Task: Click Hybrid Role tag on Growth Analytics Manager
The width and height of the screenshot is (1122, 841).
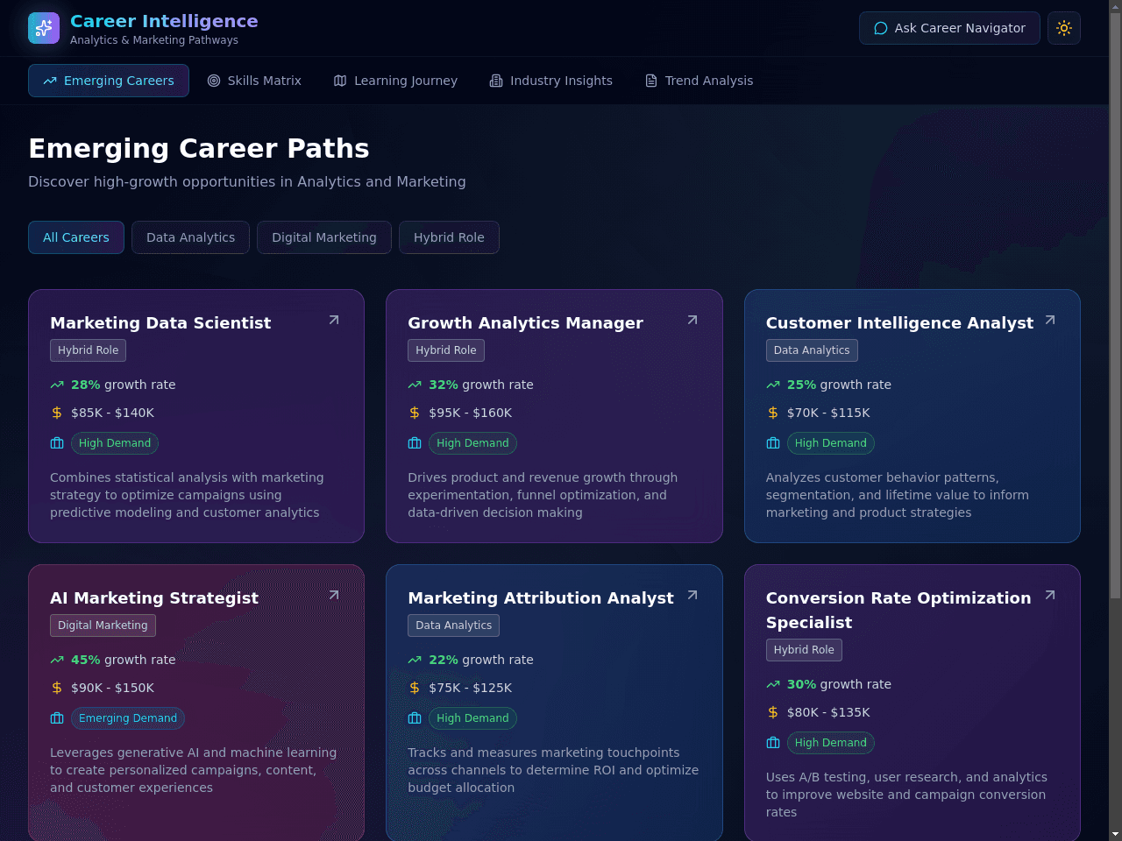Action: (446, 350)
